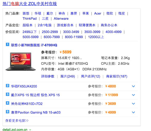Click the number 5 rank badge

click(x=7, y=112)
